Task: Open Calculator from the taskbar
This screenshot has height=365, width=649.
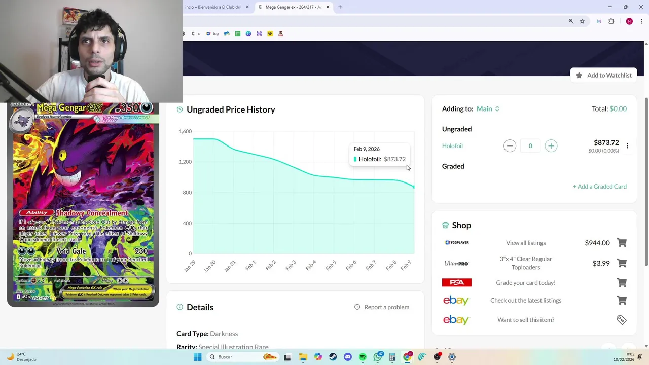Action: point(392,357)
